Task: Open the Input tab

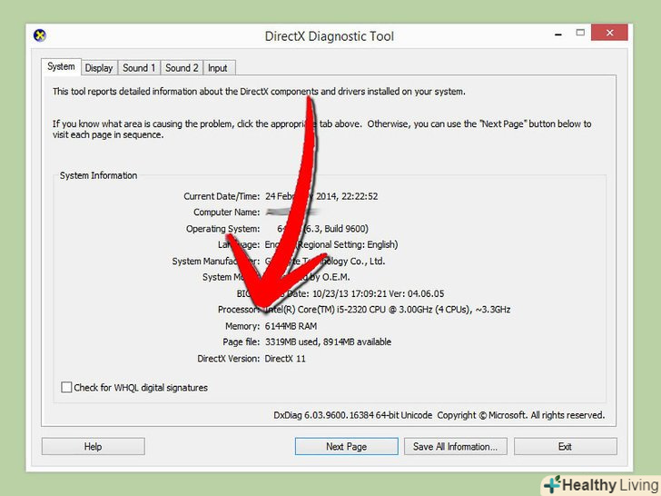Action: (x=218, y=68)
